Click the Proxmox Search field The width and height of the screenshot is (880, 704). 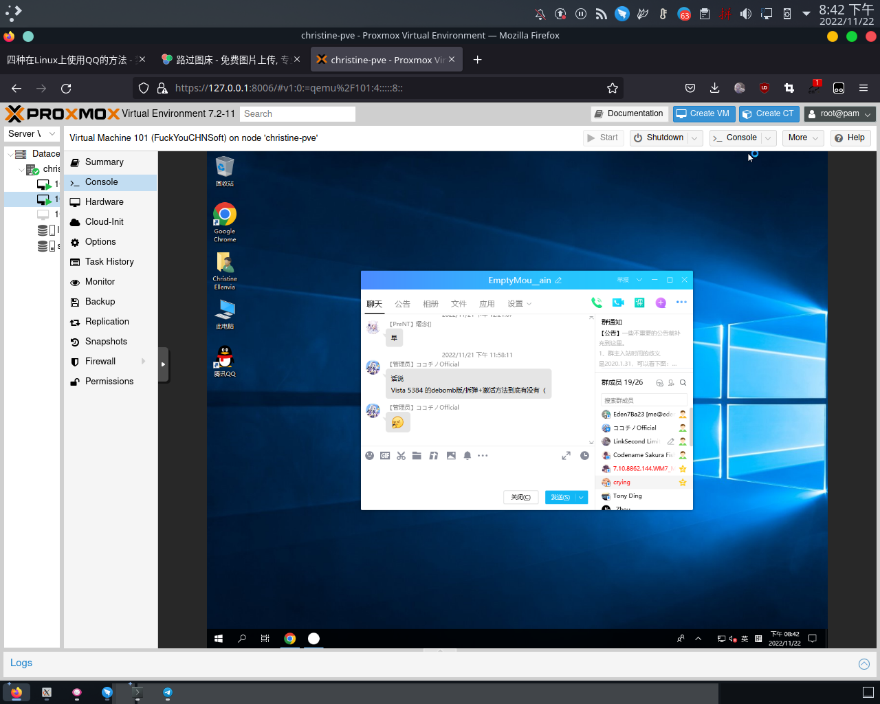click(x=298, y=114)
